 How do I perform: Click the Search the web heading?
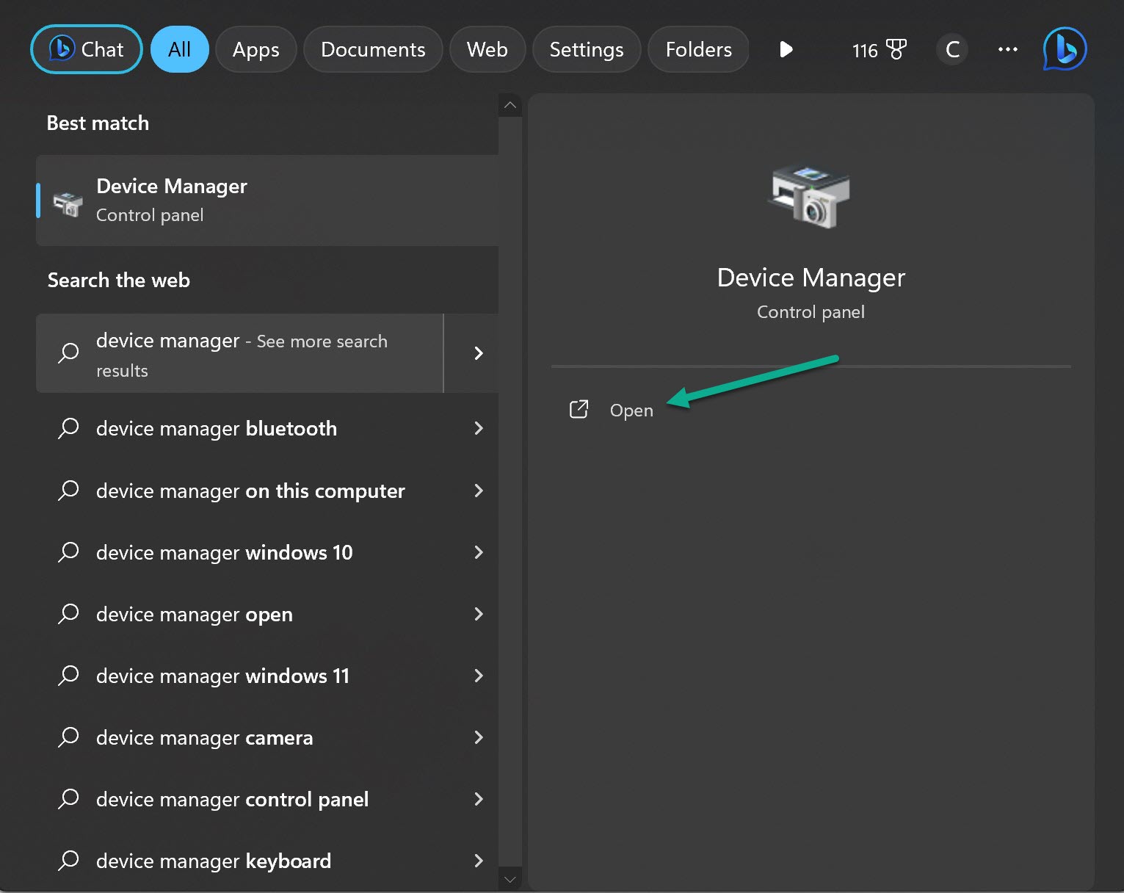click(118, 281)
